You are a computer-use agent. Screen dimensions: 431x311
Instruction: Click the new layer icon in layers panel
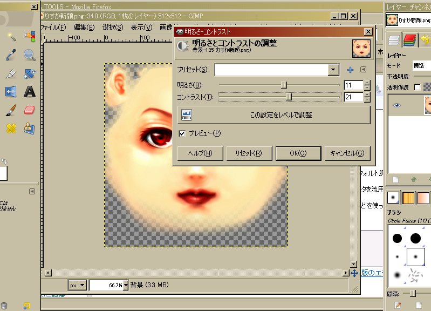(x=395, y=180)
